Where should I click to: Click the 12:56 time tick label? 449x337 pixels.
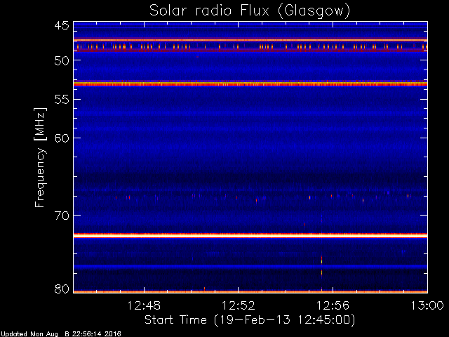click(333, 305)
